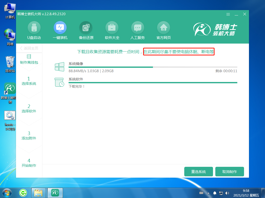The height and width of the screenshot is (198, 265).
Task: Click the 系统镜像 download progress bar
Action: (153, 67)
